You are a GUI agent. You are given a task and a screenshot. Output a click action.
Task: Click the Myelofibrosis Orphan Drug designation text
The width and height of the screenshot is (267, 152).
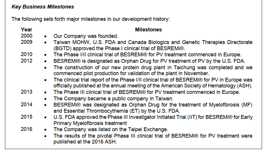tap(153, 107)
